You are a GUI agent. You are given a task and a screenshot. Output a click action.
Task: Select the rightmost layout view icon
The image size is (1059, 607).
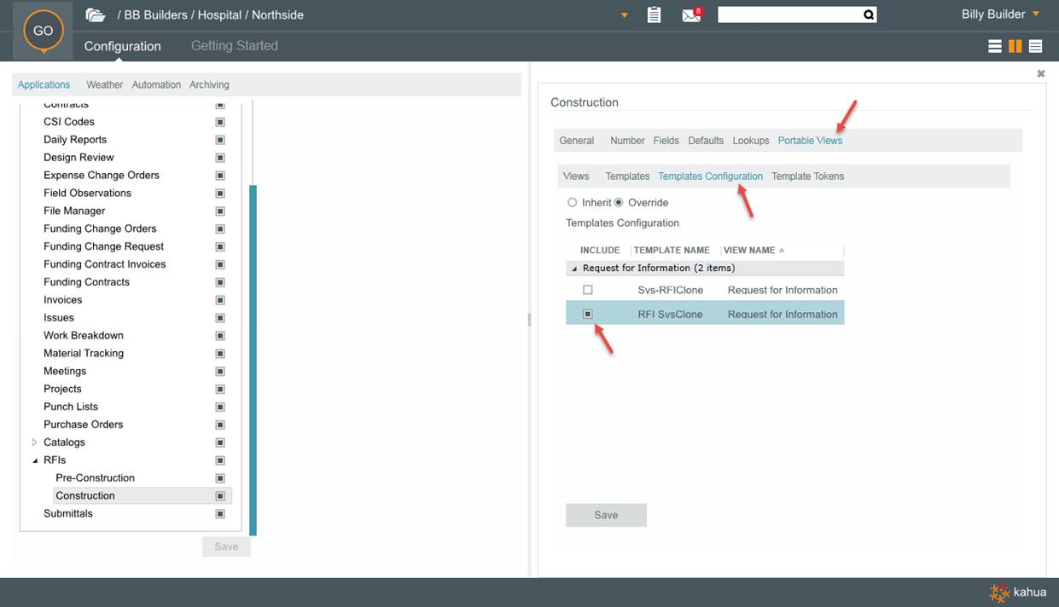click(1036, 46)
